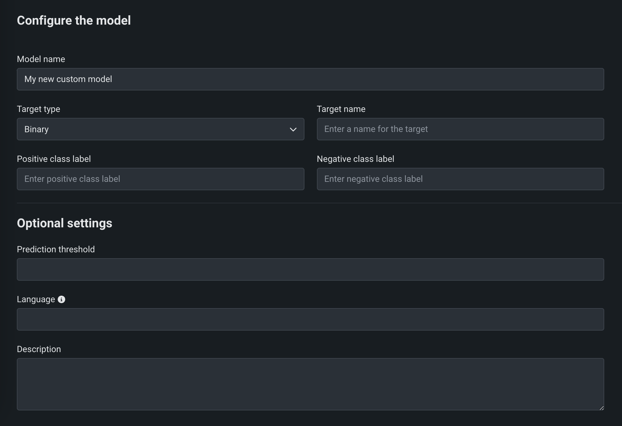Click the Description textarea resize handle
Screen dimensions: 622x426
[x=601, y=408]
